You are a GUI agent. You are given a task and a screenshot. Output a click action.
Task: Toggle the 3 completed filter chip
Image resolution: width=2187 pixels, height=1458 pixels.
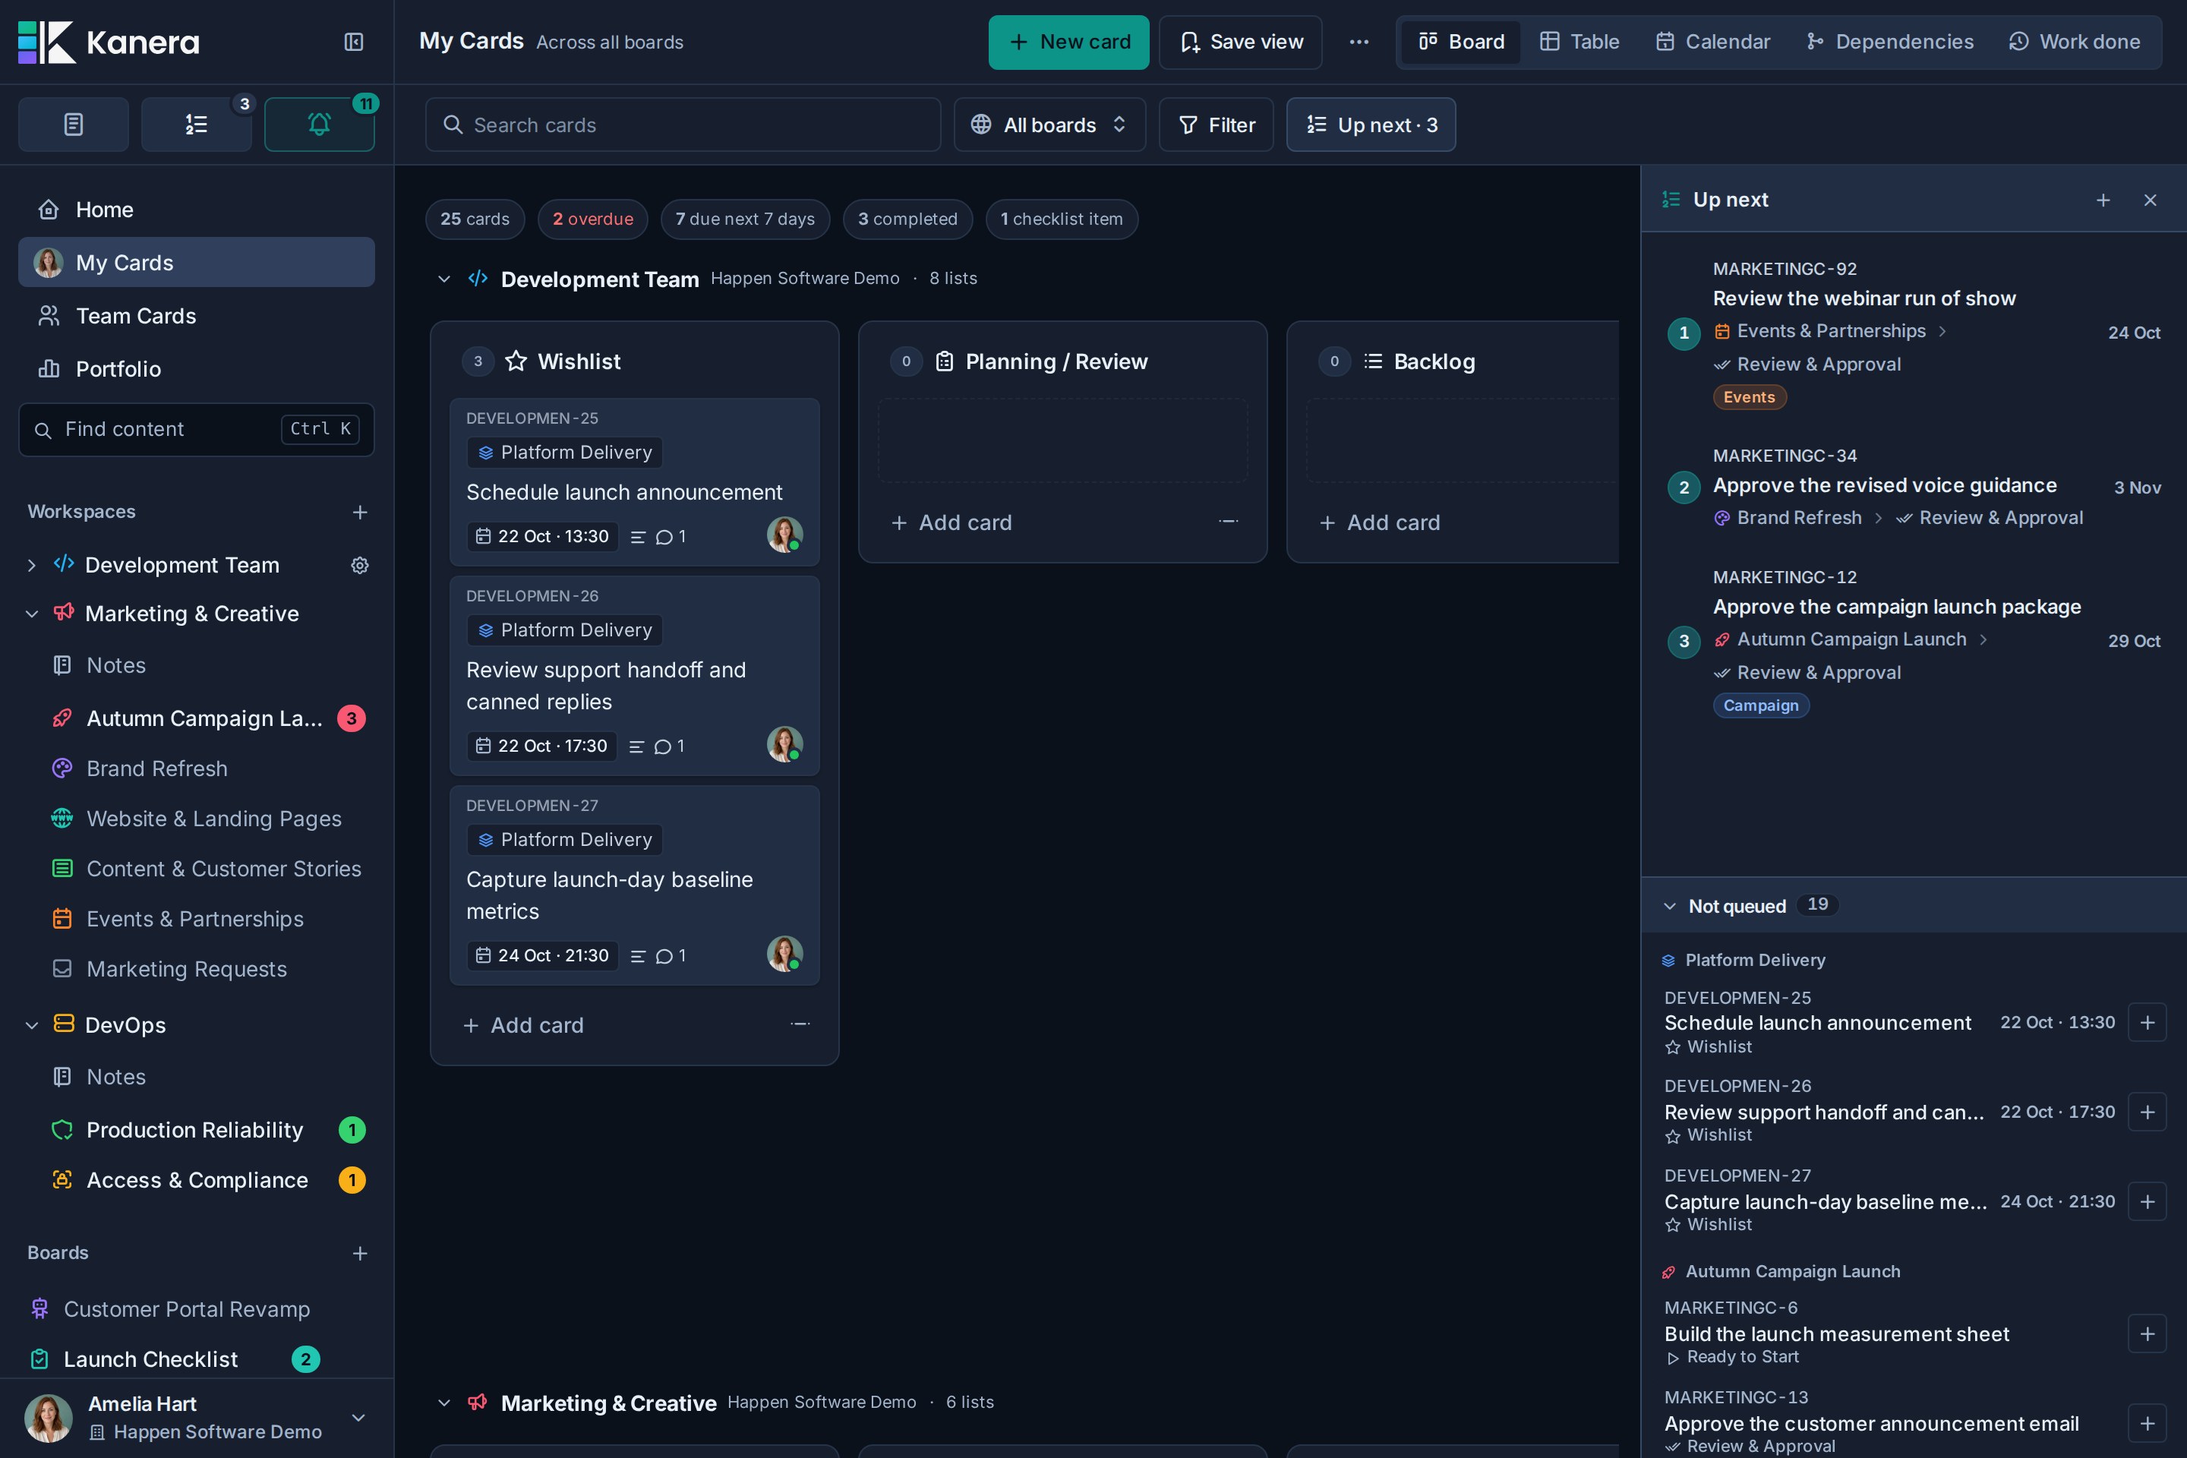(x=907, y=219)
